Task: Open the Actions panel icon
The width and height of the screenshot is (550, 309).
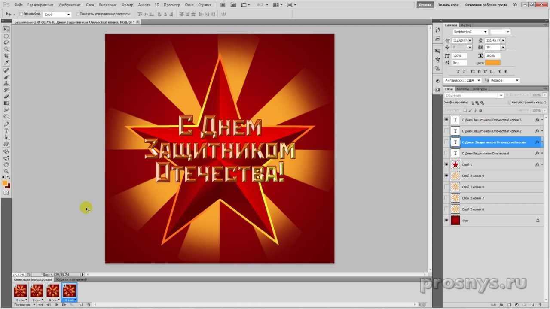Action: [x=437, y=38]
